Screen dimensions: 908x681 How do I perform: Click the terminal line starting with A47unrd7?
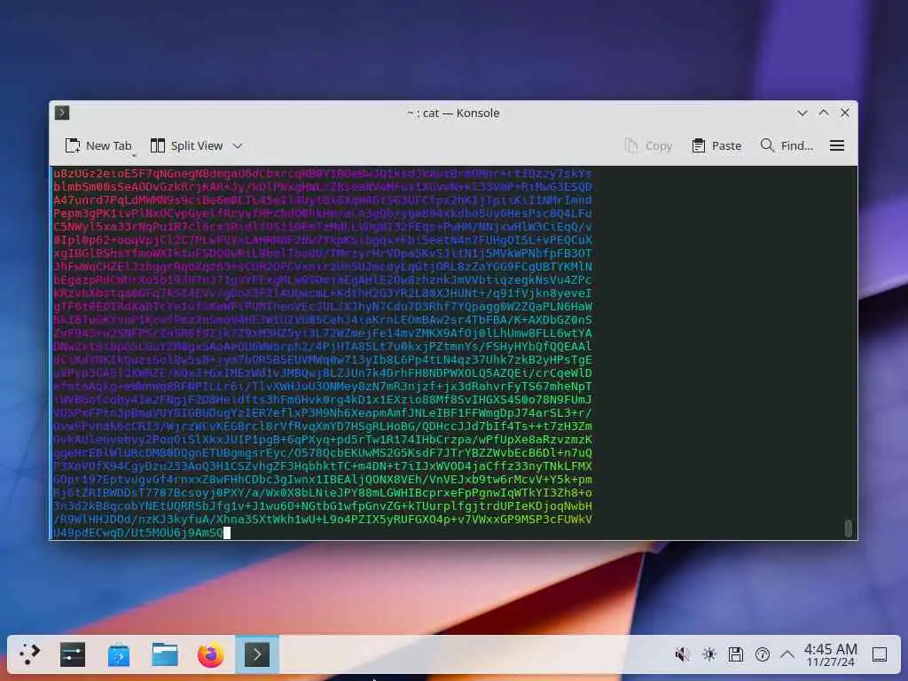tap(323, 200)
